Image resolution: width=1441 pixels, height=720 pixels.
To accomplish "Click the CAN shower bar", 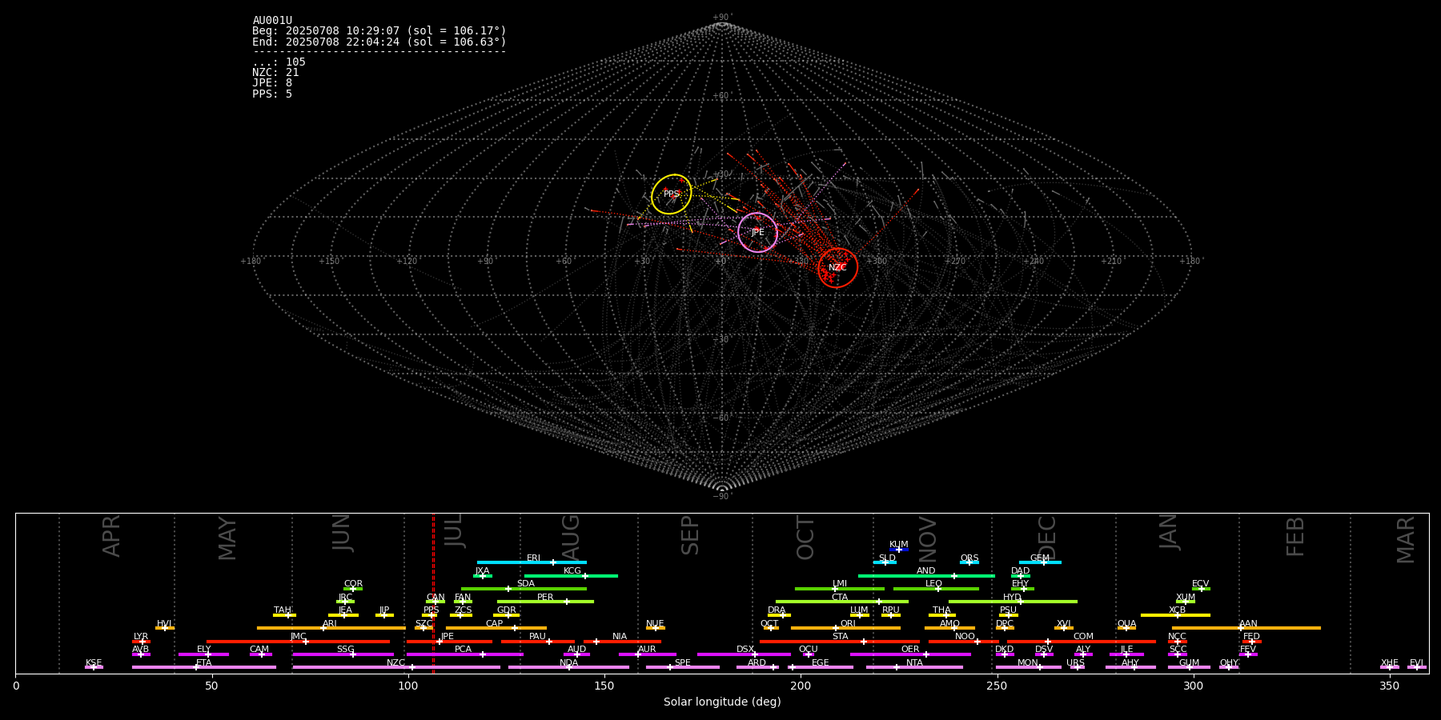I will click(436, 602).
